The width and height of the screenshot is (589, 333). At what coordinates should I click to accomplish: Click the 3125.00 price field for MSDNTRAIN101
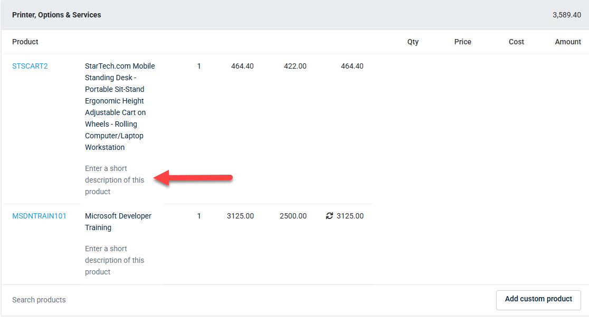[x=241, y=216]
